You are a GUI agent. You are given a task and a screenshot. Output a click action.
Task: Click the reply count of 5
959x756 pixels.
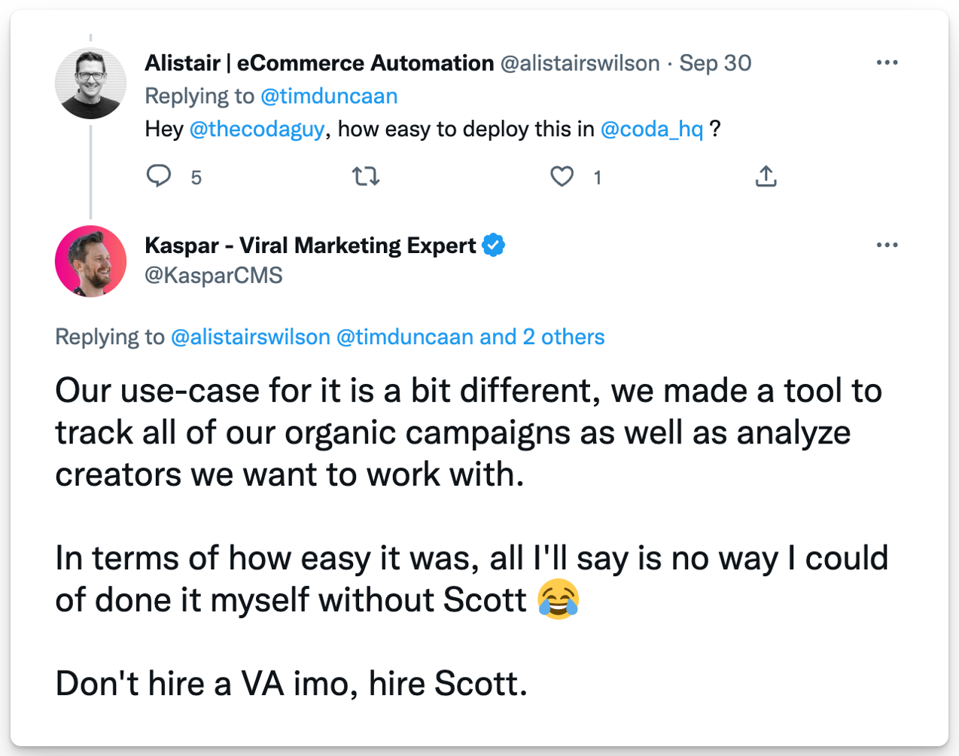[x=196, y=178]
